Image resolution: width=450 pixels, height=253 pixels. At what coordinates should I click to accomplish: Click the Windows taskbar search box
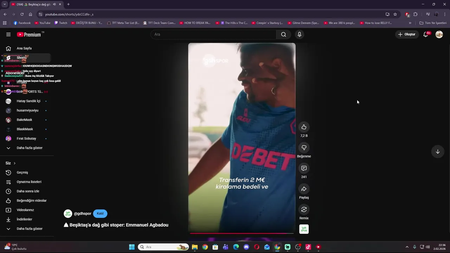[163, 247]
